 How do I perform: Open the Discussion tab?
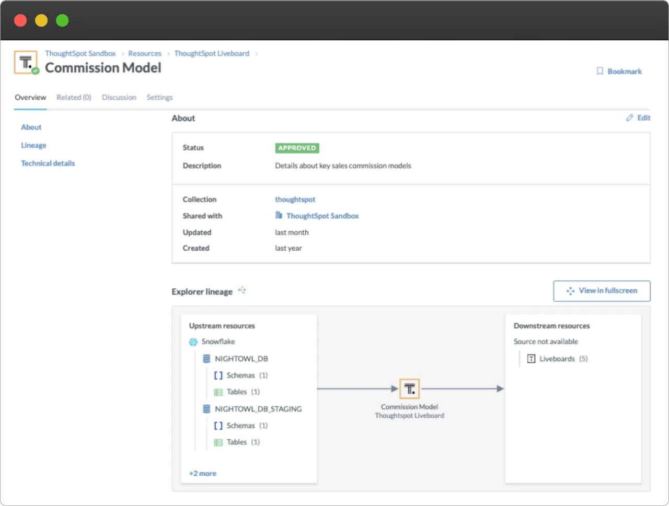[119, 98]
